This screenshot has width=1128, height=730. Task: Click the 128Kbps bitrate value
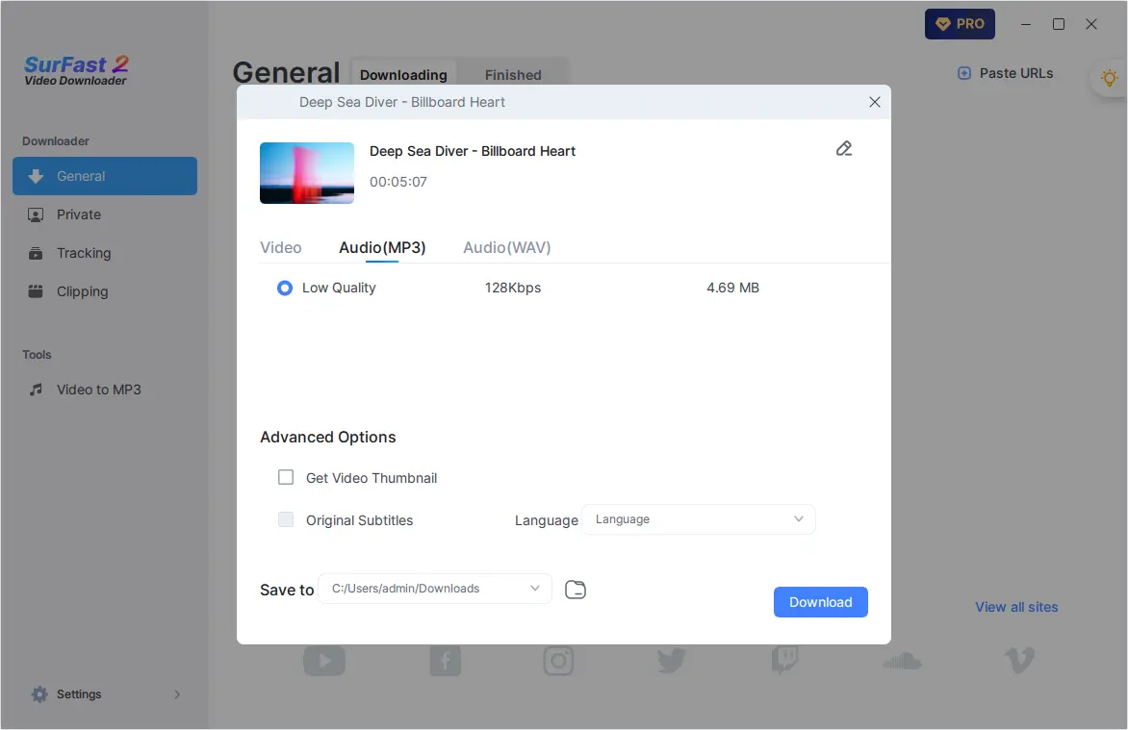pyautogui.click(x=513, y=288)
